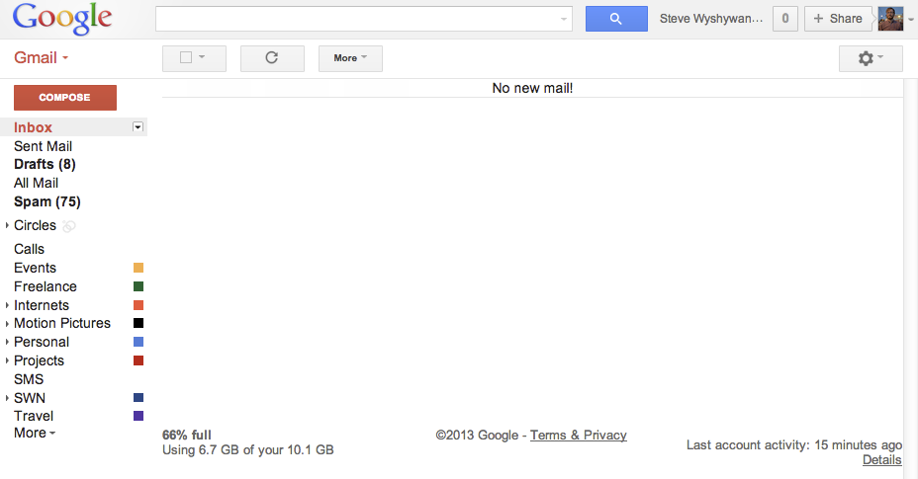Open the Spam folder
The image size is (918, 479).
(46, 201)
